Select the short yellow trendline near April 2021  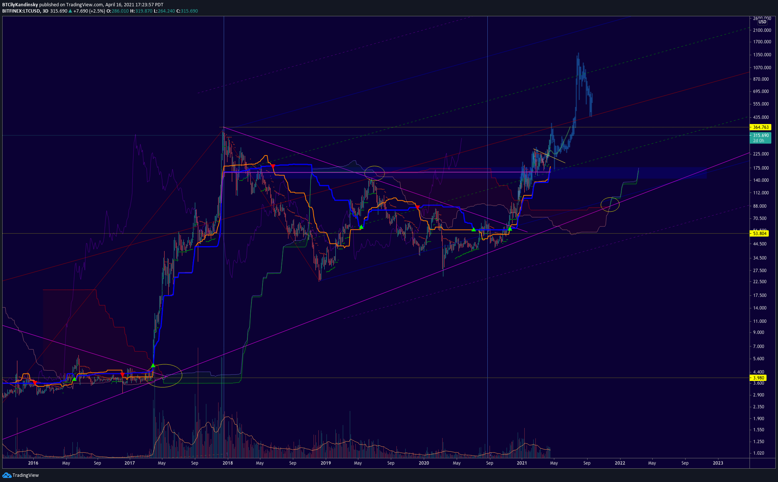(x=549, y=156)
